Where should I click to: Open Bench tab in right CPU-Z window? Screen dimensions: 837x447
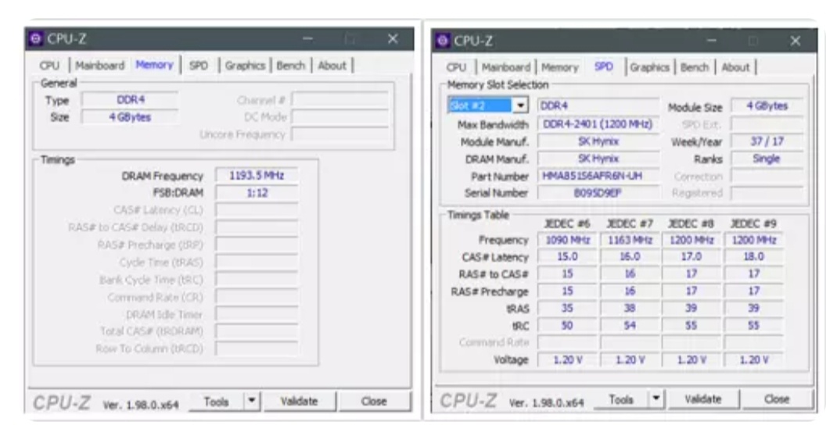(x=695, y=67)
